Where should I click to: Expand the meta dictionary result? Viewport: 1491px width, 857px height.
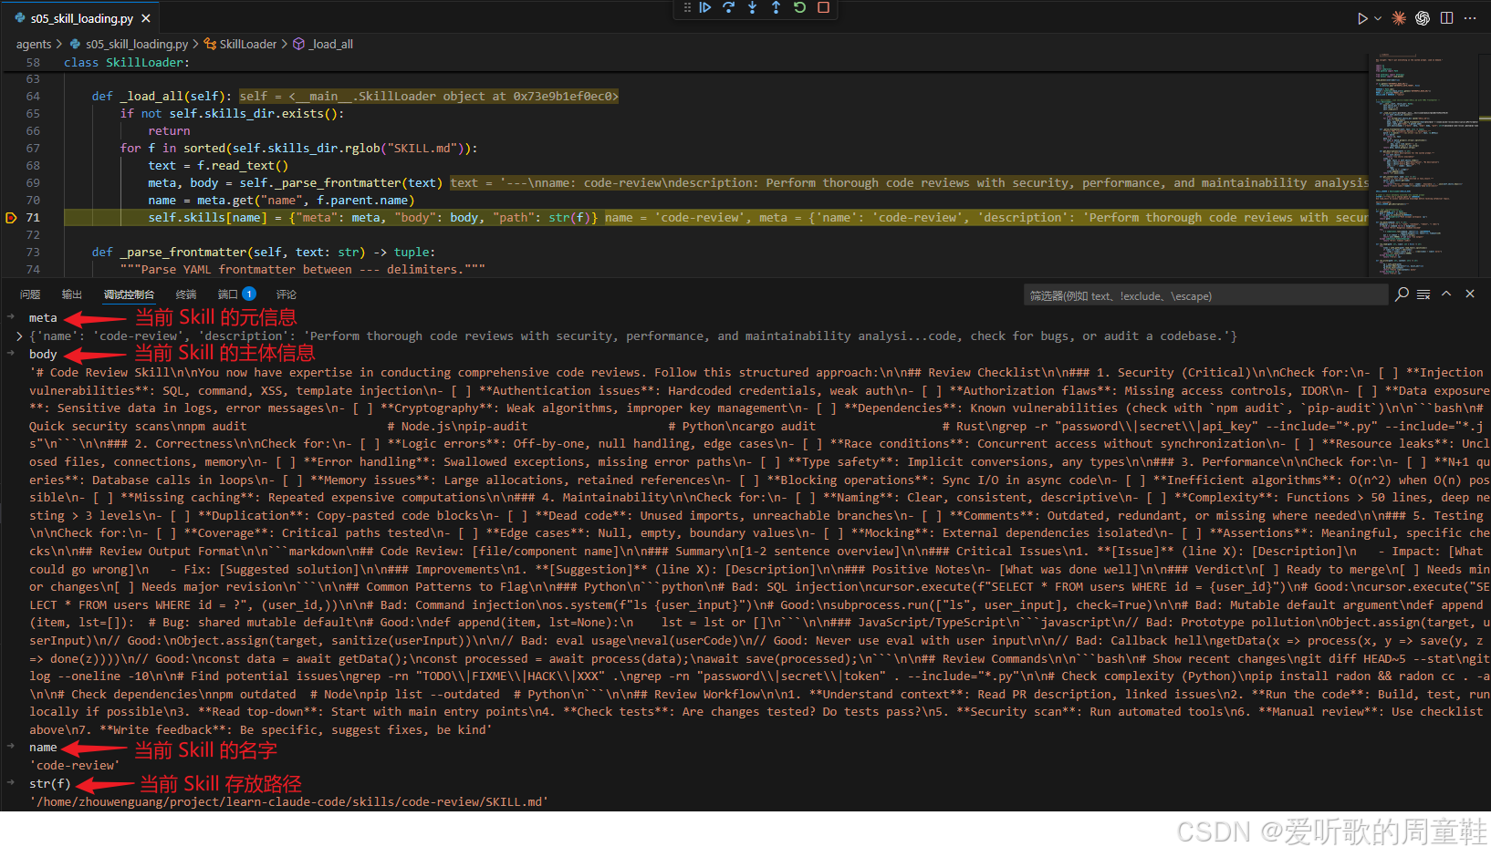[x=19, y=336]
